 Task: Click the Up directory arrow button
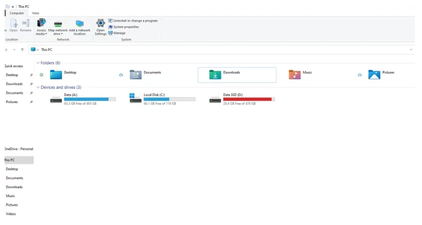pyautogui.click(x=22, y=50)
